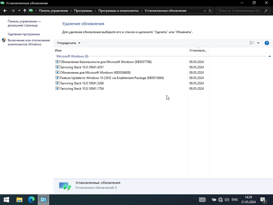Click 'Установленные обновления' breadcrumb segment

point(165,11)
